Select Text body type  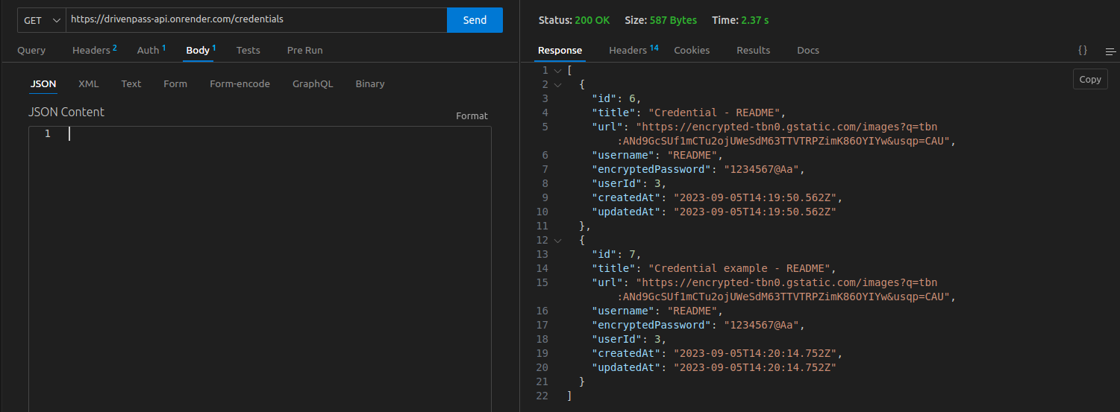point(131,83)
